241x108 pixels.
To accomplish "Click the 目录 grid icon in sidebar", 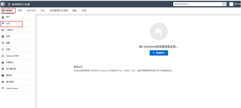I will click(x=3, y=49).
